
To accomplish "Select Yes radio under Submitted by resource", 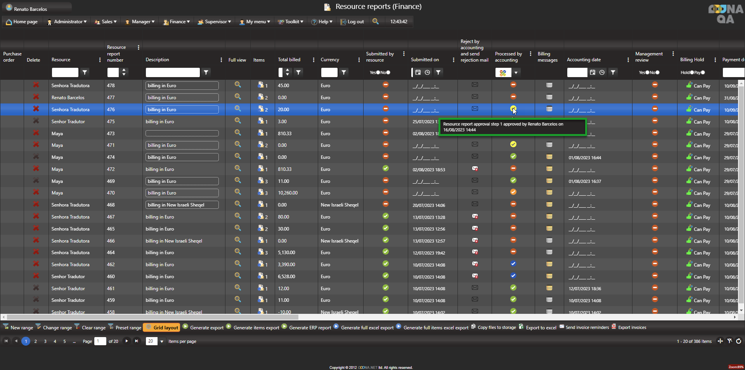I will [x=378, y=72].
